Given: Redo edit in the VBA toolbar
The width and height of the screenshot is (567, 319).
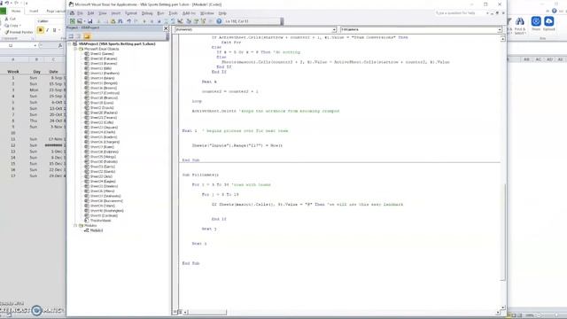Looking at the screenshot, I should pyautogui.click(x=136, y=21).
